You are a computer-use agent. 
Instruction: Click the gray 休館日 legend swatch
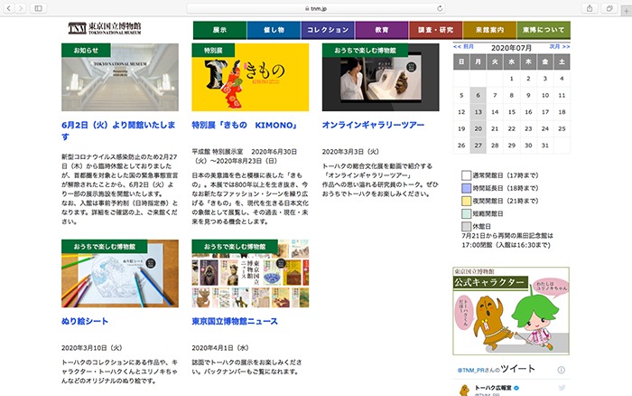tap(467, 226)
